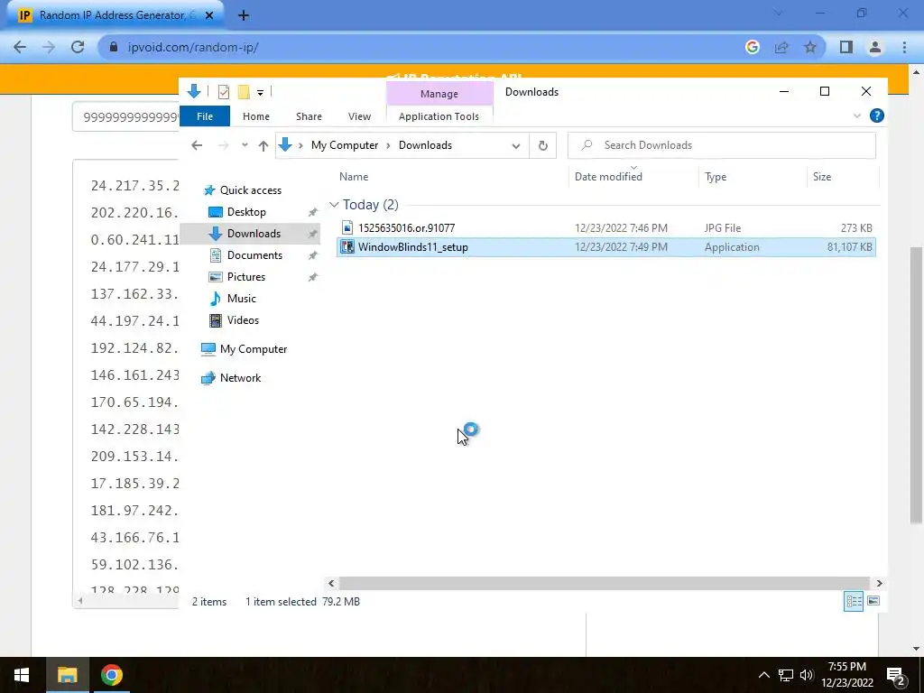Open Network in navigation pane

[240, 378]
